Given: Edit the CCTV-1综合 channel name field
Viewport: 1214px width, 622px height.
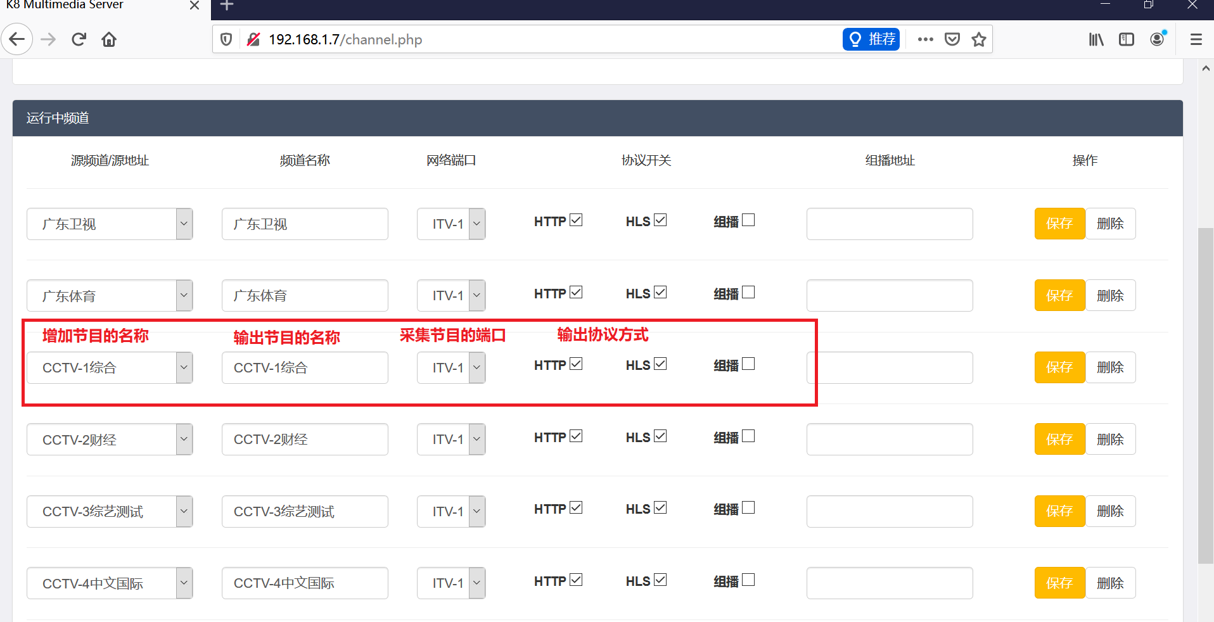Looking at the screenshot, I should click(305, 368).
